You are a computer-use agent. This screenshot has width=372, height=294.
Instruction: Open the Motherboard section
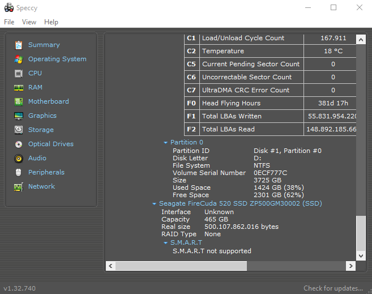coord(48,101)
